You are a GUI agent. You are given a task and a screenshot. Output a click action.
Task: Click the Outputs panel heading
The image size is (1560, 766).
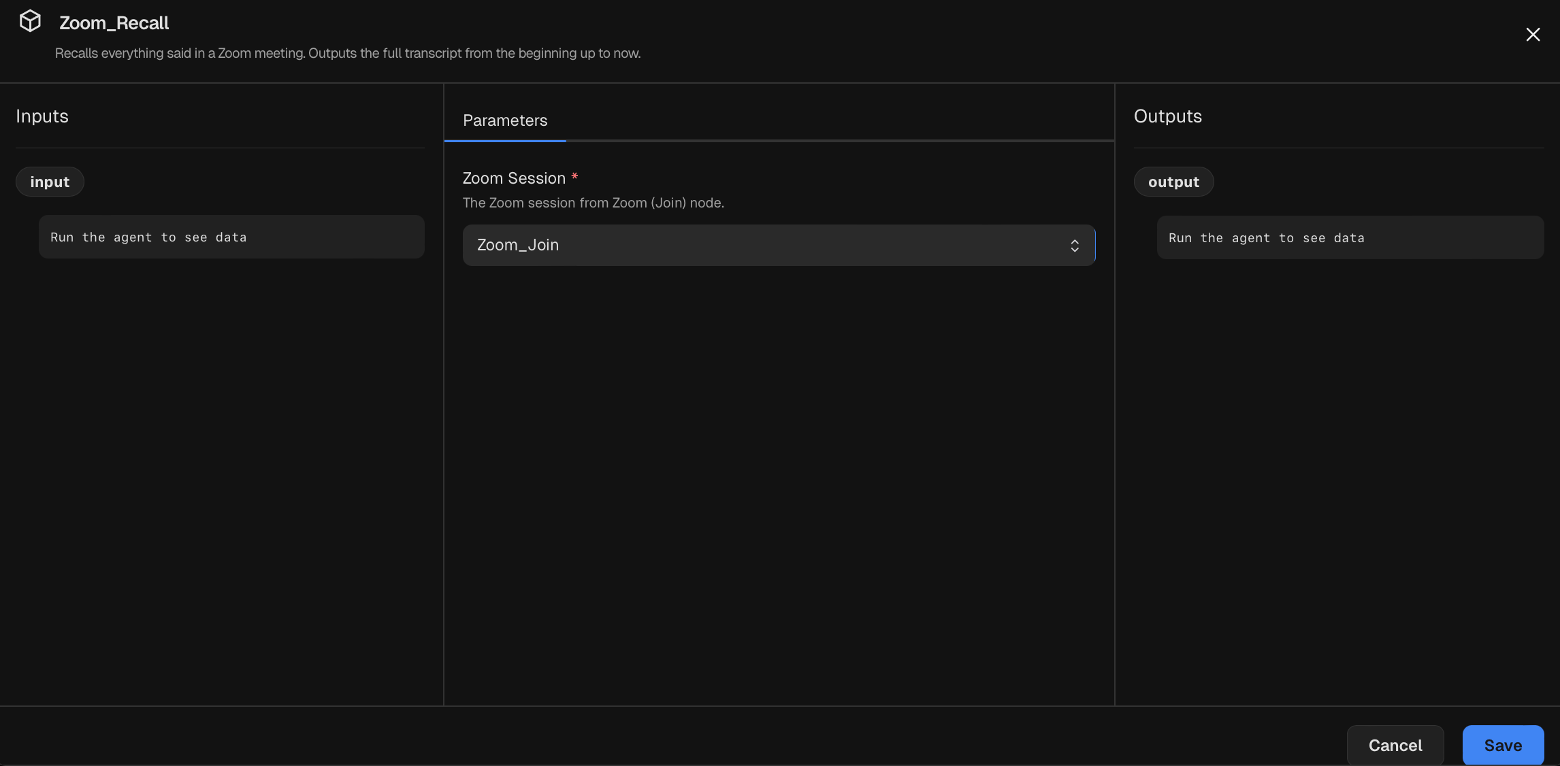[1167, 116]
